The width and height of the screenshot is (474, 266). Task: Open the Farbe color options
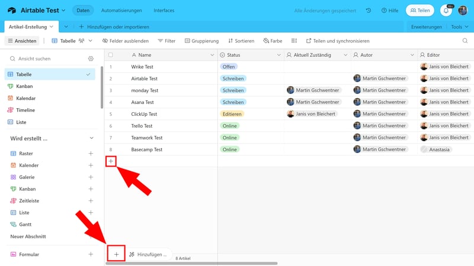point(272,41)
